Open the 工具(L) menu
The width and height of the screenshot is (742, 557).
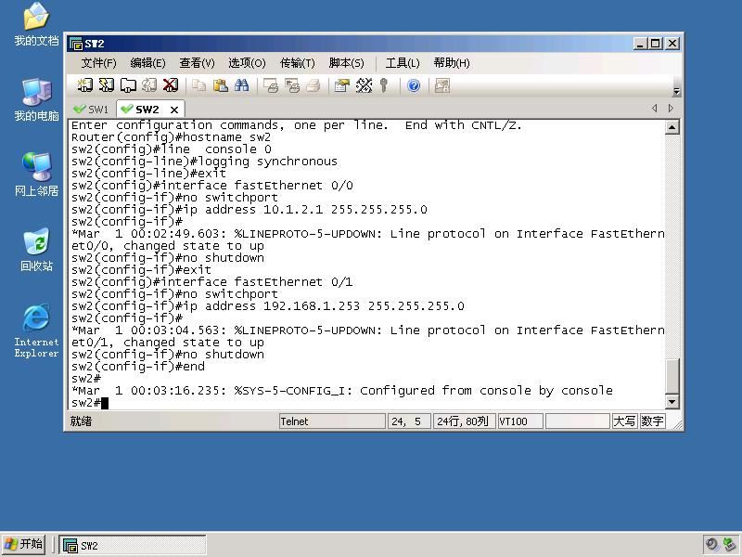click(x=403, y=63)
